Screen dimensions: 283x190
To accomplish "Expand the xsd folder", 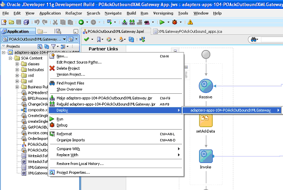I will pos(17,75).
